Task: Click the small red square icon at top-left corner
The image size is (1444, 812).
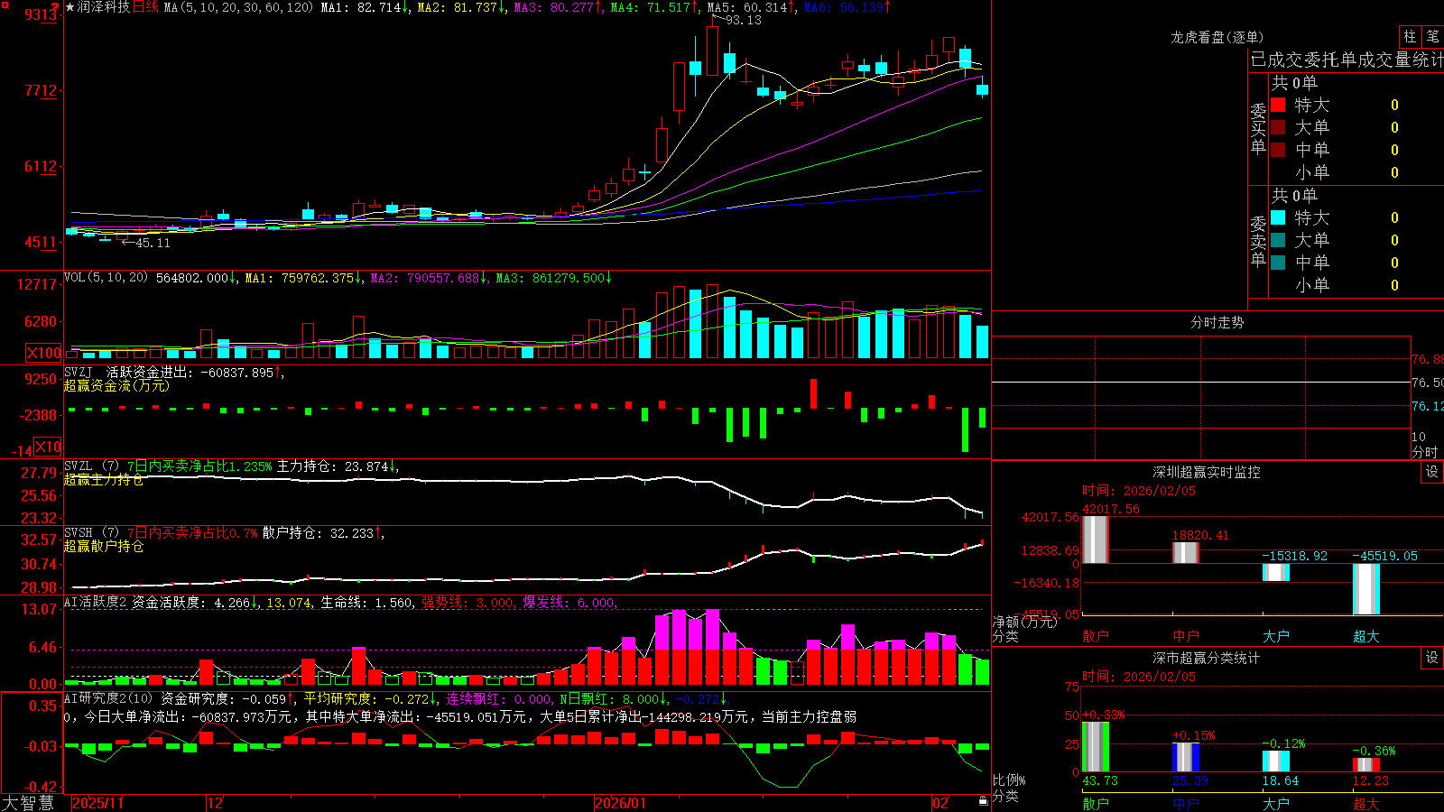Action: click(4, 4)
